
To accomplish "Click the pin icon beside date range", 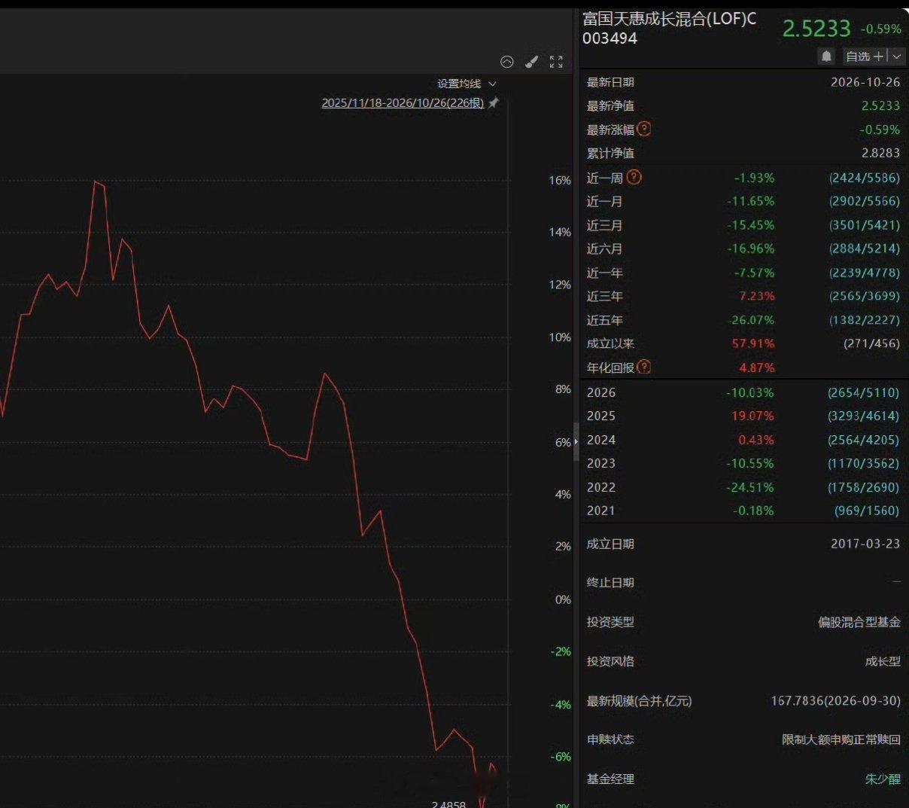I will [494, 103].
